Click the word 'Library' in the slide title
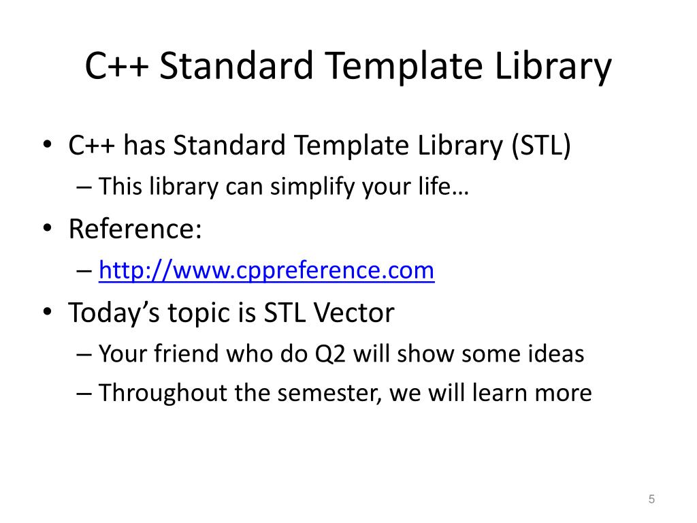 553,66
